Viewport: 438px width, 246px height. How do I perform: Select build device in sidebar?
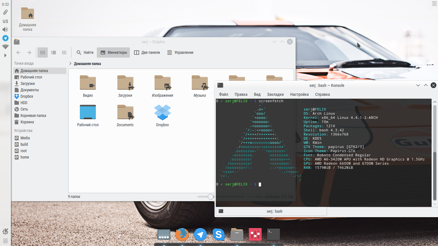[40, 144]
